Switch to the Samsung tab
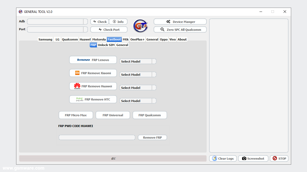This screenshot has width=307, height=172. click(x=45, y=39)
